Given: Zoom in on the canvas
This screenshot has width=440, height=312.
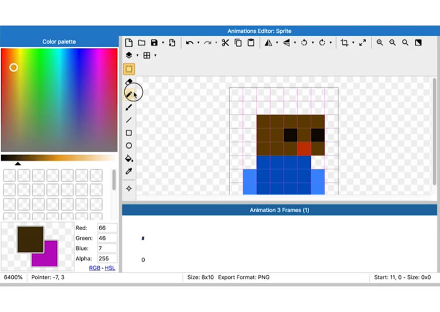Looking at the screenshot, I should (x=379, y=43).
